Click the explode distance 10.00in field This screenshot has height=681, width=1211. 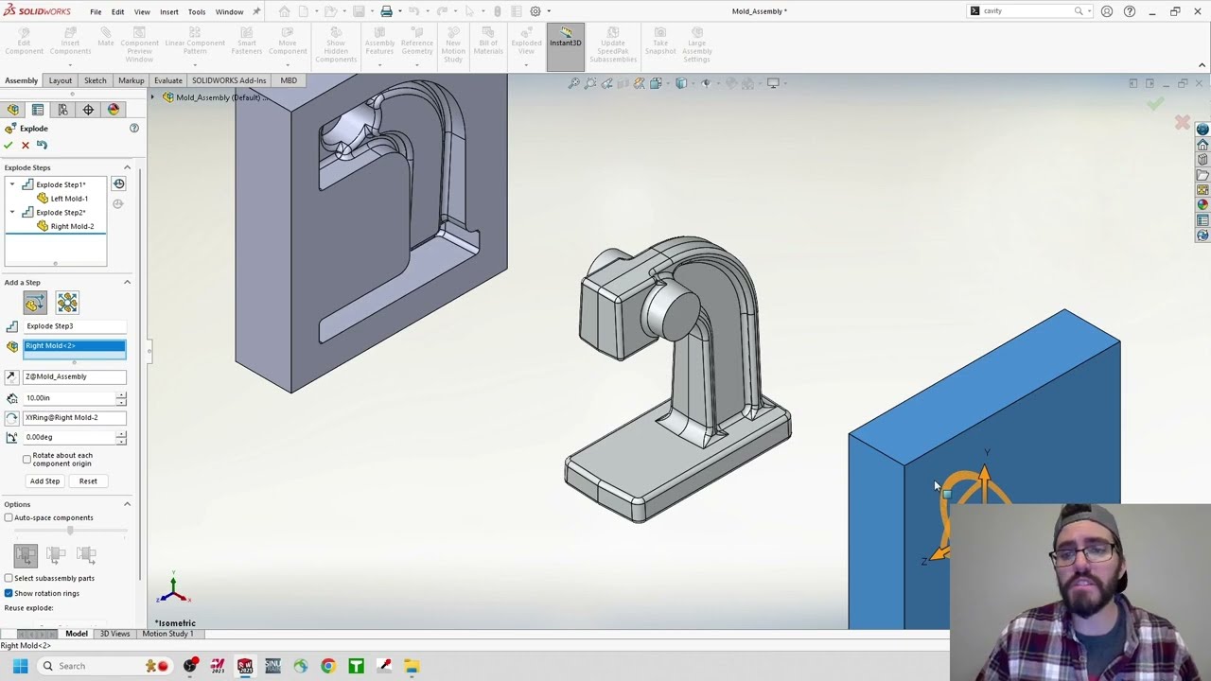click(69, 398)
